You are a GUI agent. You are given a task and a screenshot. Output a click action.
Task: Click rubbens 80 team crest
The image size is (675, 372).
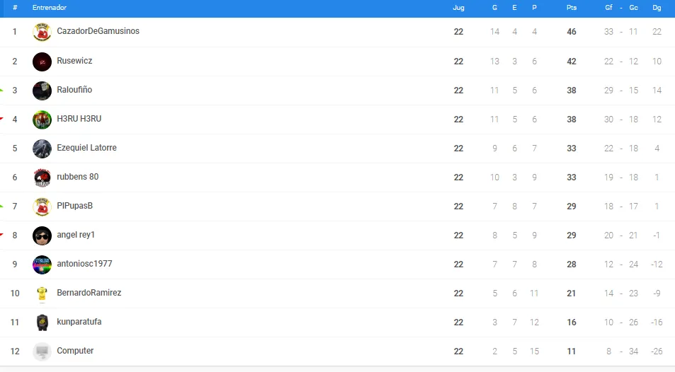point(42,178)
